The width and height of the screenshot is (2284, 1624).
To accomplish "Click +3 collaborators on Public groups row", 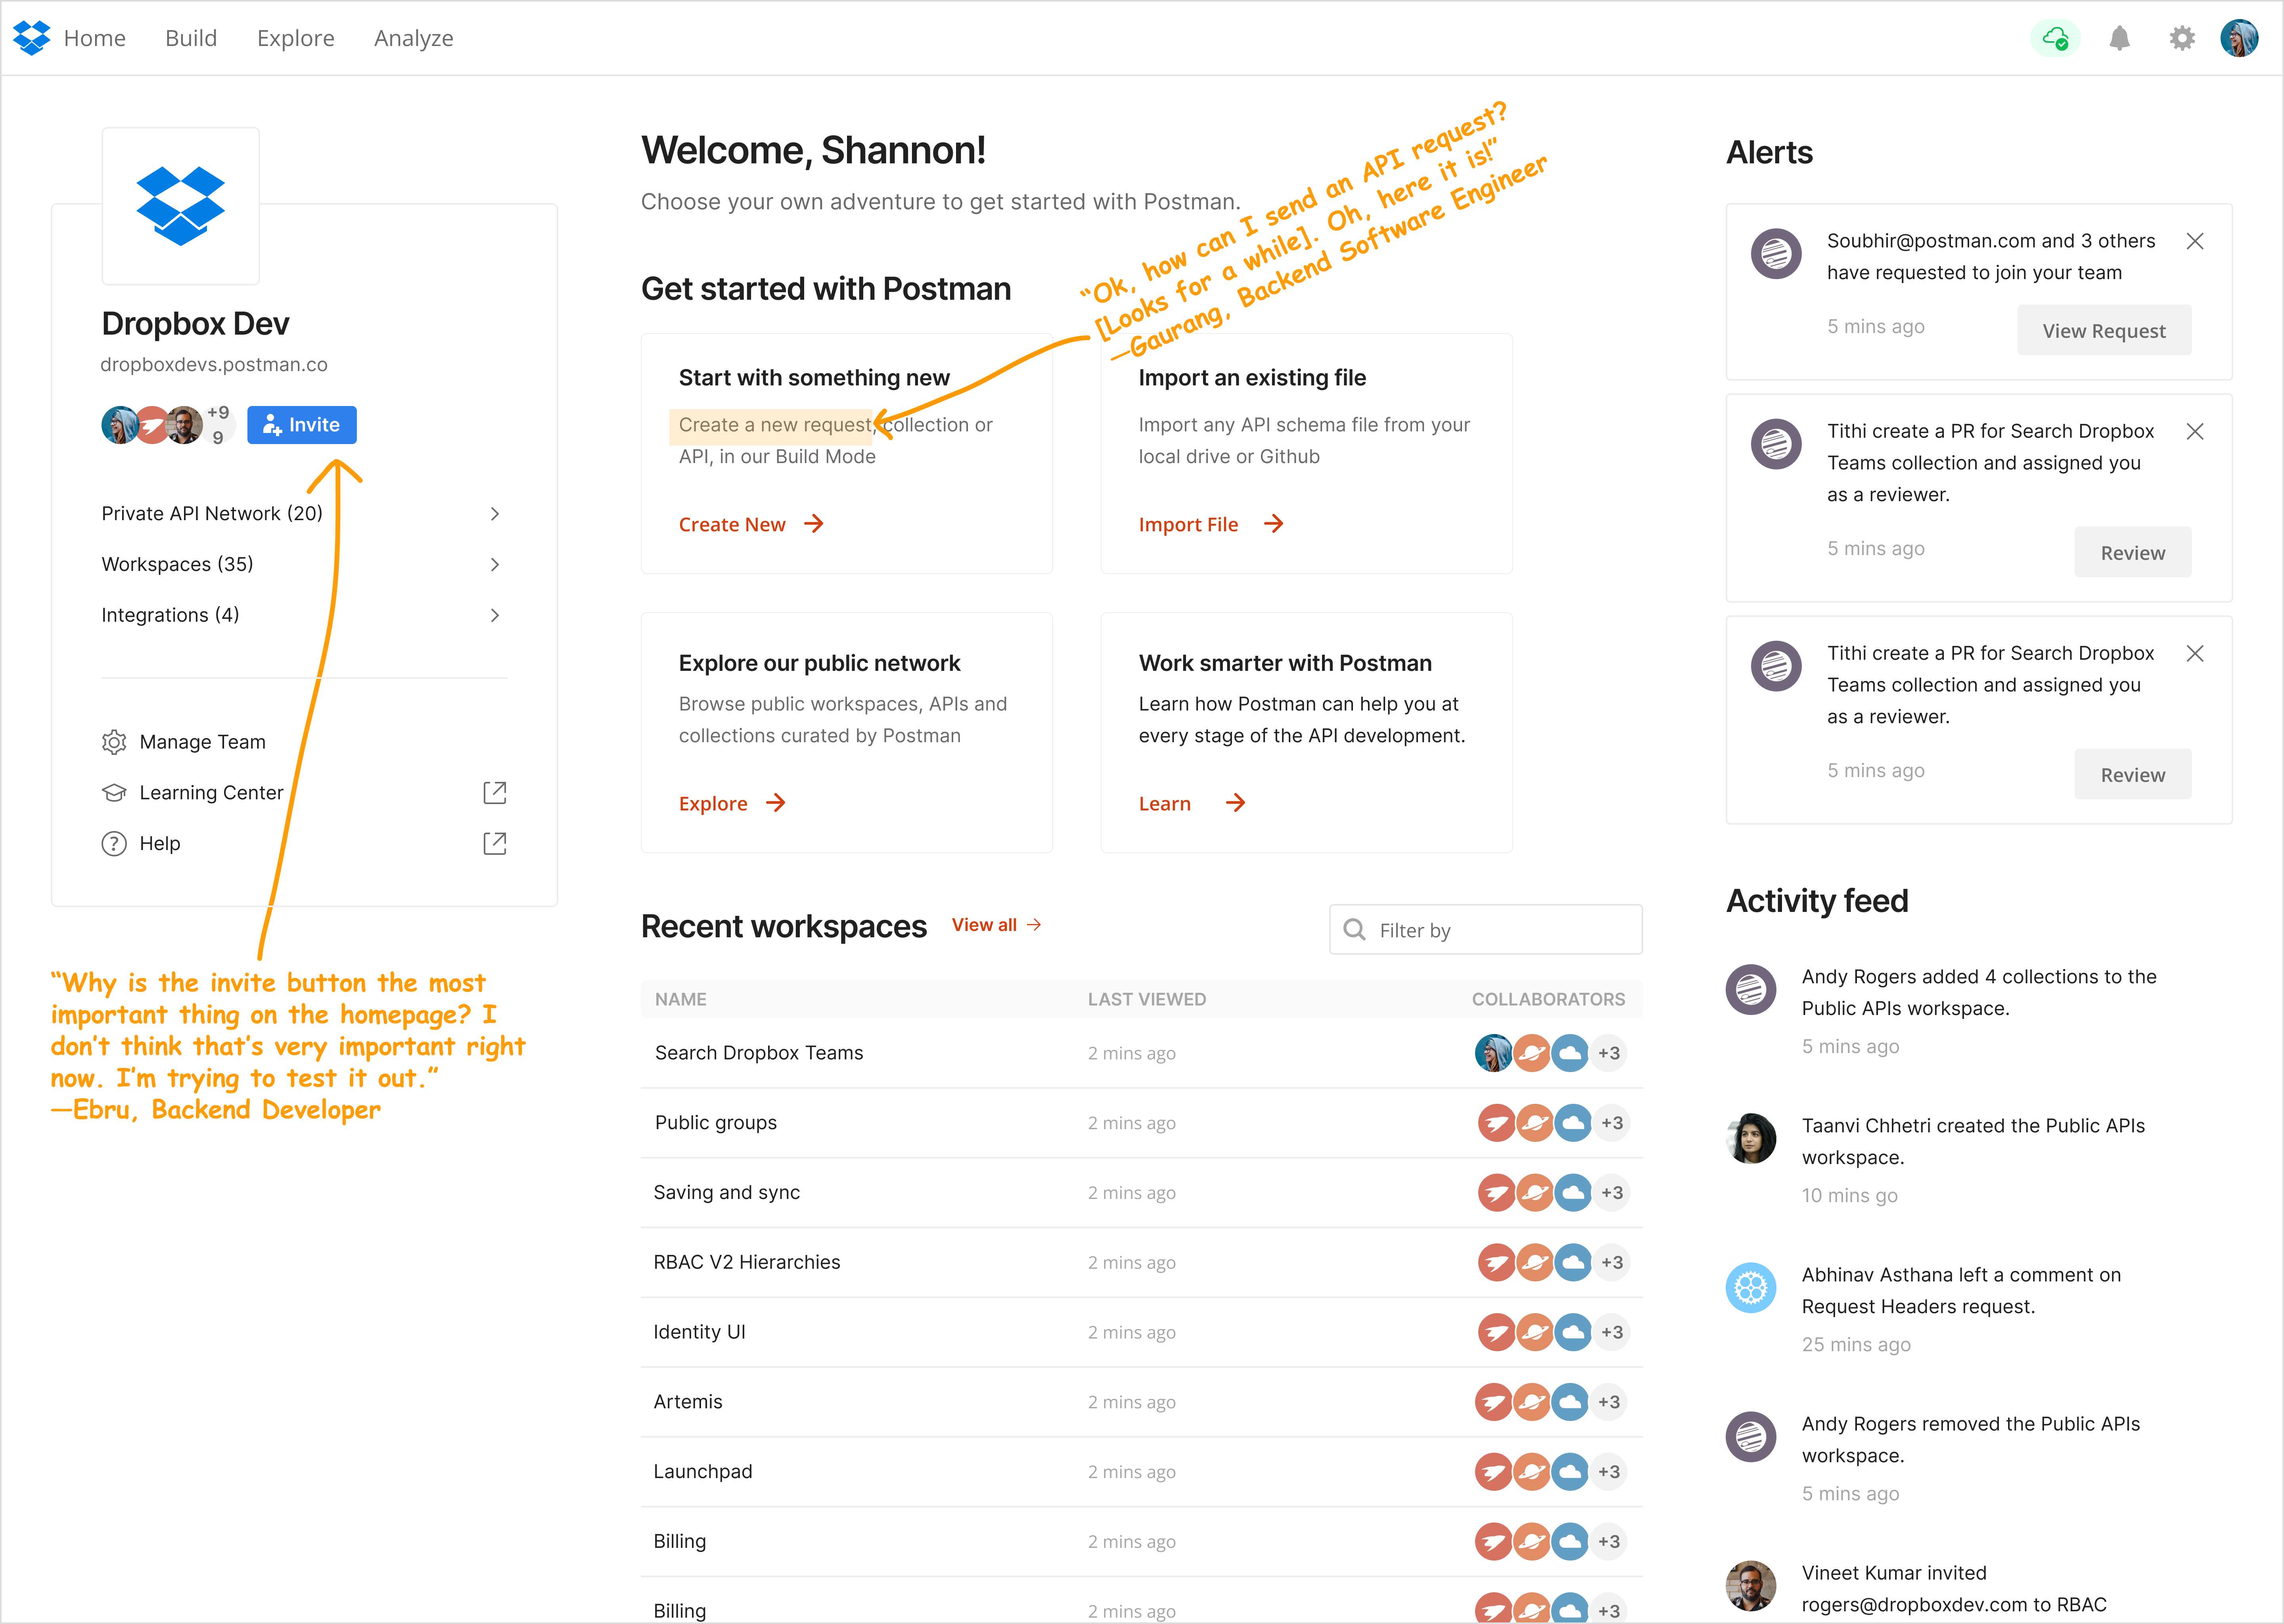I will [1612, 1123].
